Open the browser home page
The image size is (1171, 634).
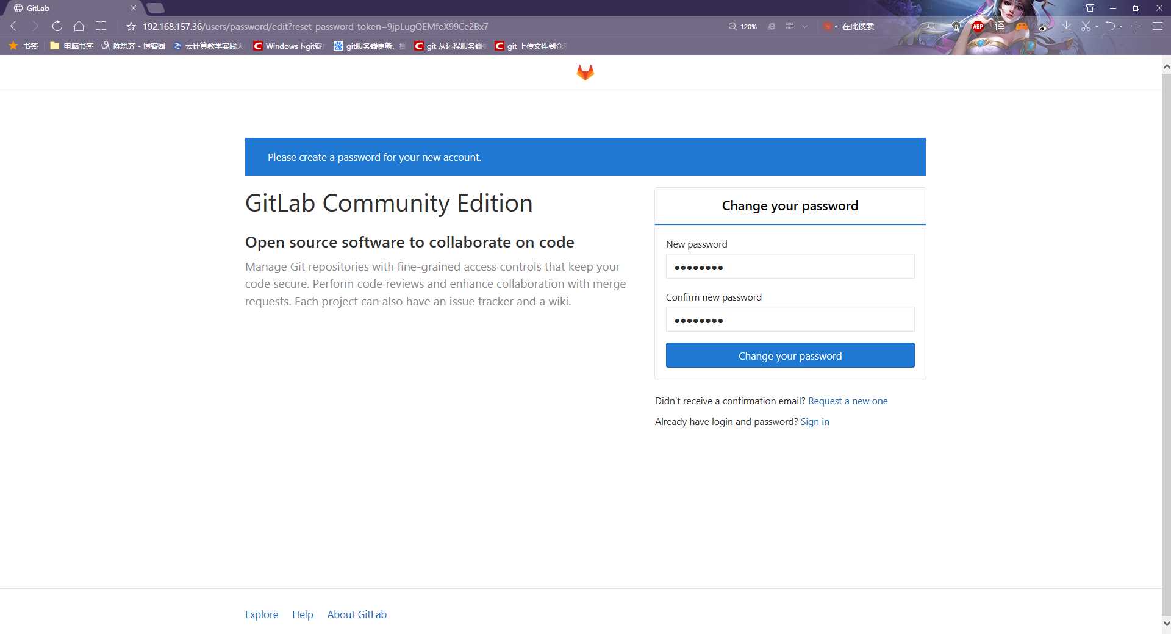79,26
